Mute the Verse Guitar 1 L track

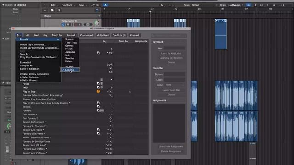pyautogui.click(x=68, y=24)
